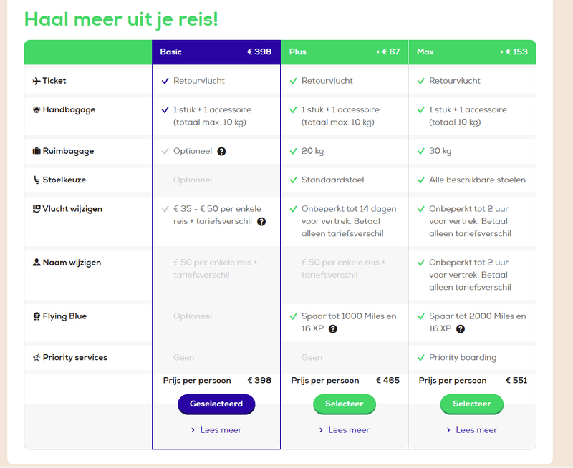Click the Naam wijzigen person icon
Screen dimensions: 573x468
point(37,263)
